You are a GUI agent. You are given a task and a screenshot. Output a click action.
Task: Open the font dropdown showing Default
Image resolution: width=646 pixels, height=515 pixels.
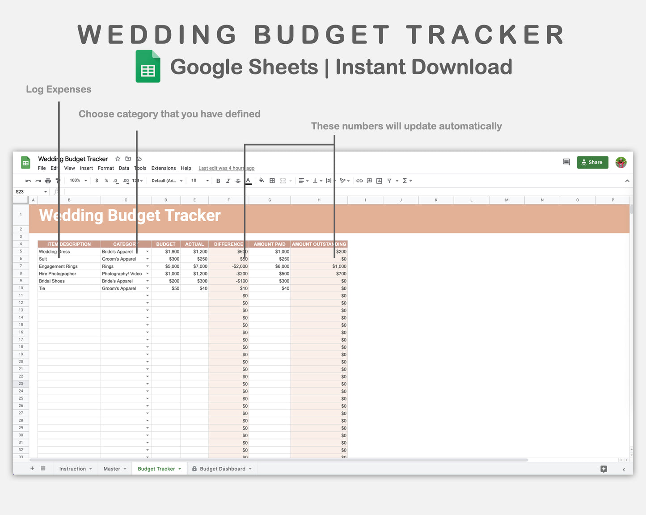click(x=165, y=181)
